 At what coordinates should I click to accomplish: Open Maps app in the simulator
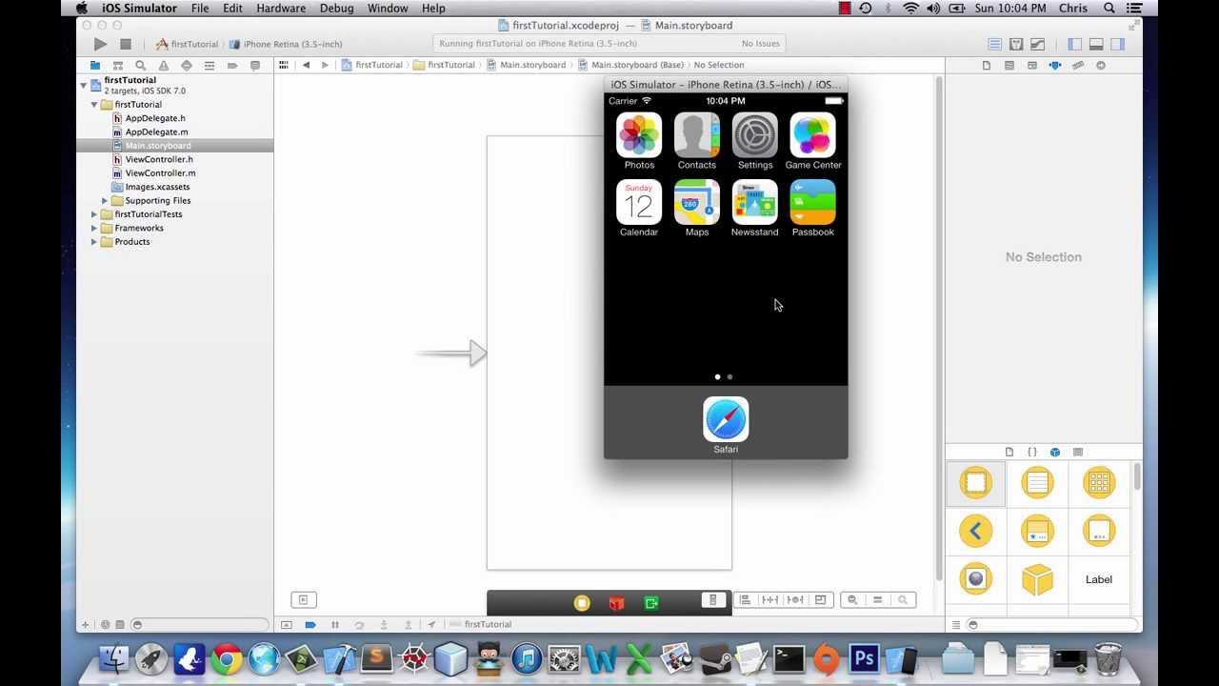click(697, 203)
